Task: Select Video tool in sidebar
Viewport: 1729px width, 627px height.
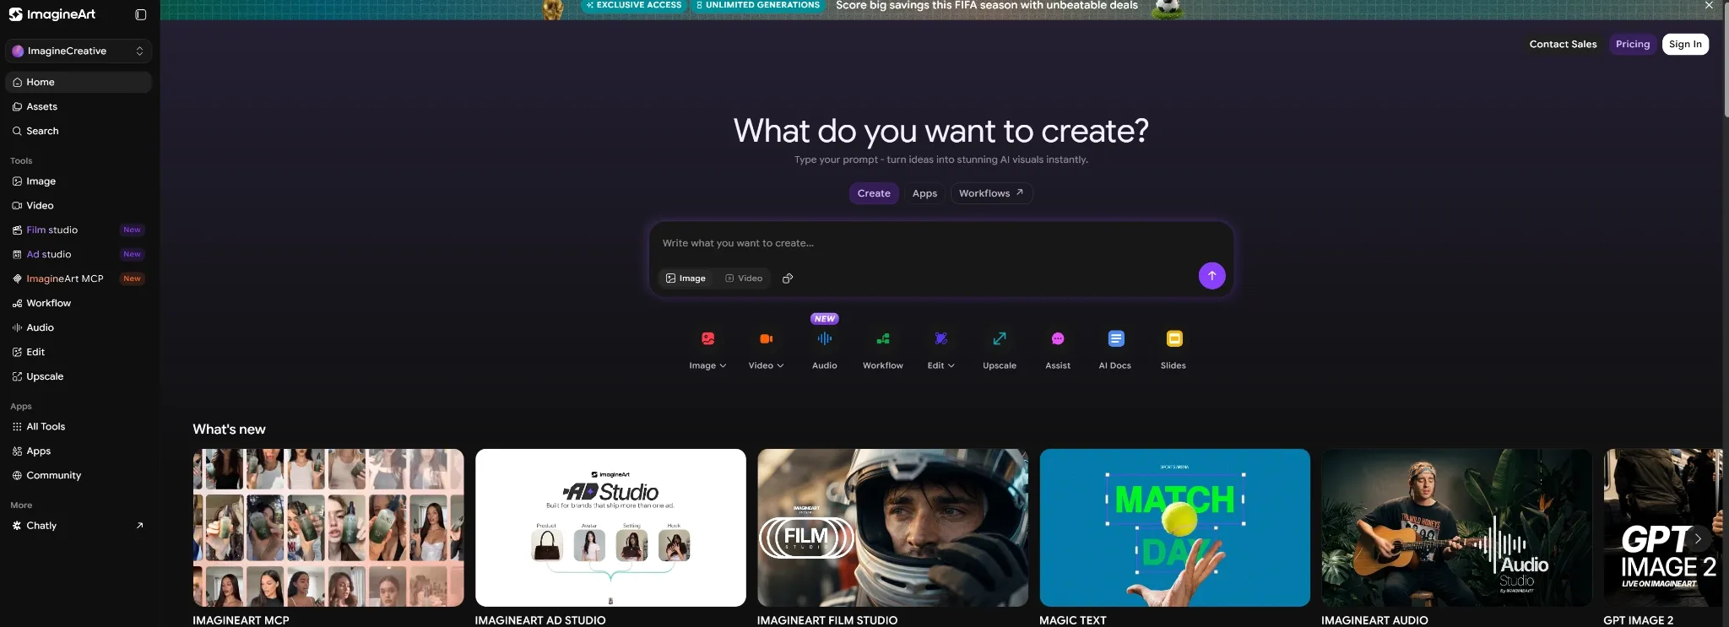Action: (79, 205)
